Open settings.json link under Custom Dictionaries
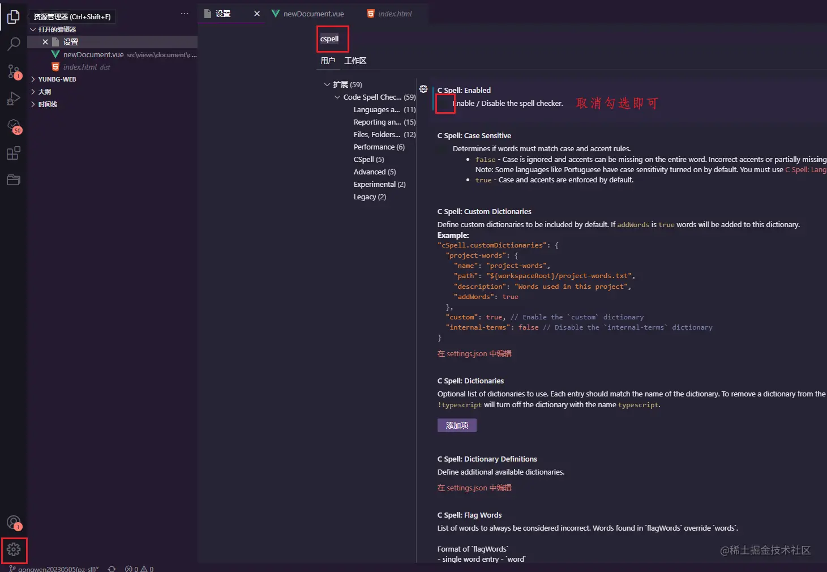827x572 pixels. tap(474, 353)
